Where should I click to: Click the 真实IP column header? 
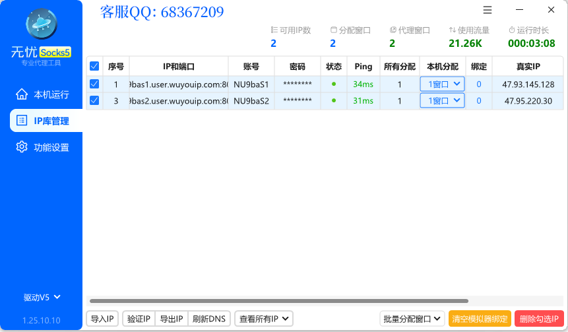pyautogui.click(x=528, y=66)
